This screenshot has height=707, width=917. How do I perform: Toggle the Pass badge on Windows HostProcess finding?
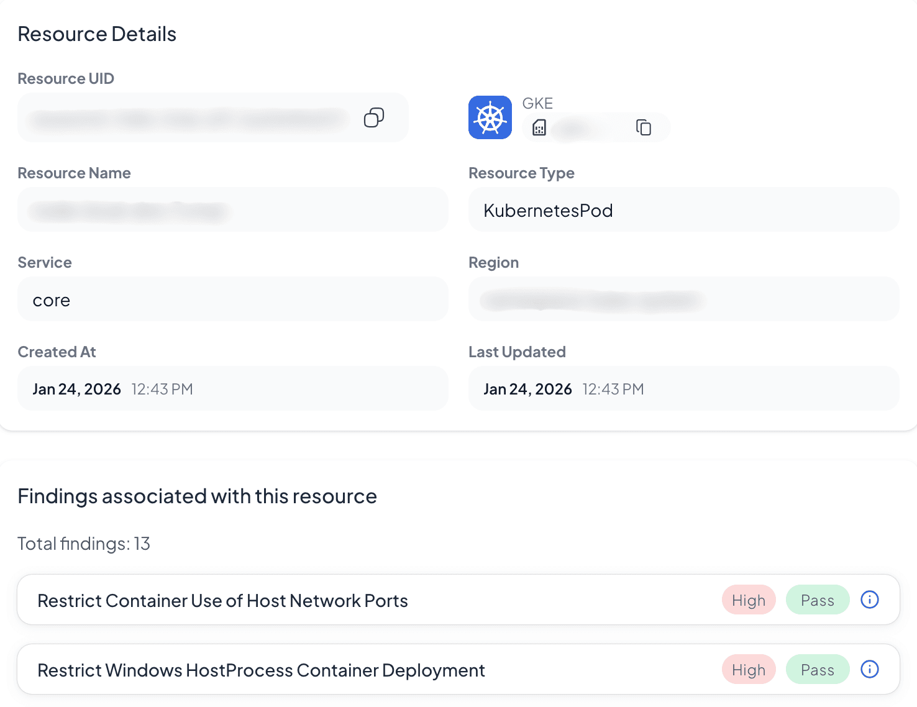click(818, 669)
